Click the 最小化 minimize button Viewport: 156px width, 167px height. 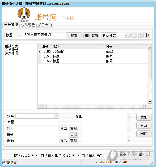(144, 155)
